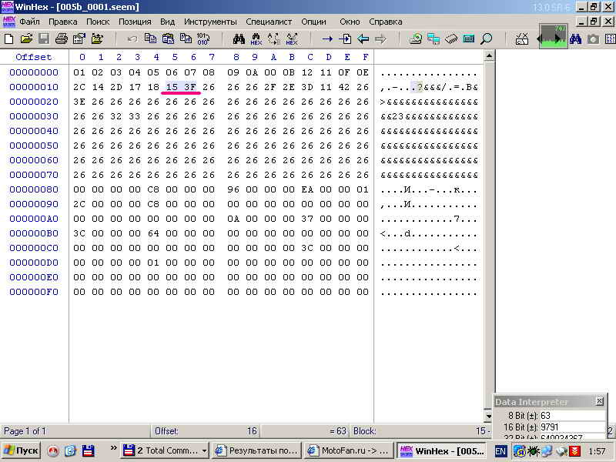Viewport: 616px width, 462px height.
Task: Open RAM editor via the chip icon
Action: tap(451, 38)
